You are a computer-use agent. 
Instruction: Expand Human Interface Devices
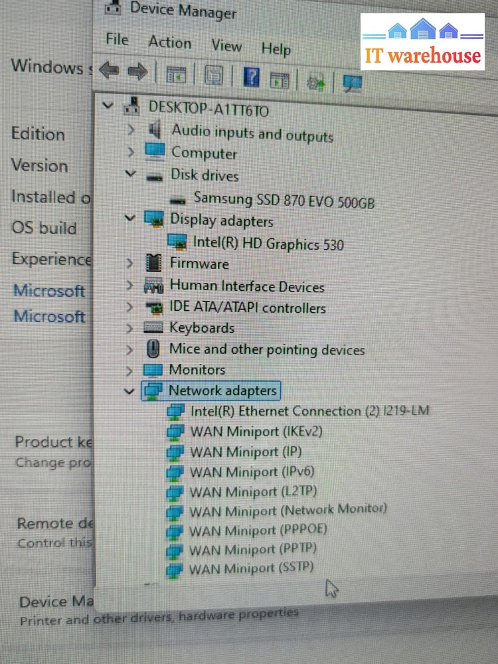(x=129, y=285)
